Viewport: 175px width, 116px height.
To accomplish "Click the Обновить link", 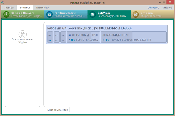I will click(x=153, y=8).
